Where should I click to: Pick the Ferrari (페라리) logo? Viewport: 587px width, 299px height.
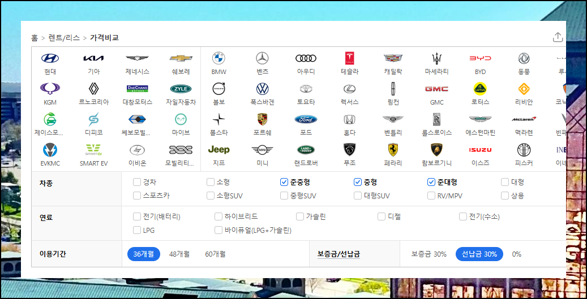(x=393, y=149)
